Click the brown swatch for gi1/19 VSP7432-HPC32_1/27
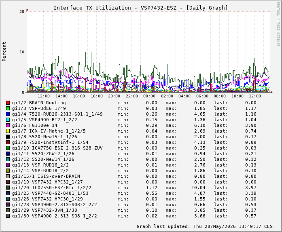Screen dimensions: 282x232 [x=8, y=182]
